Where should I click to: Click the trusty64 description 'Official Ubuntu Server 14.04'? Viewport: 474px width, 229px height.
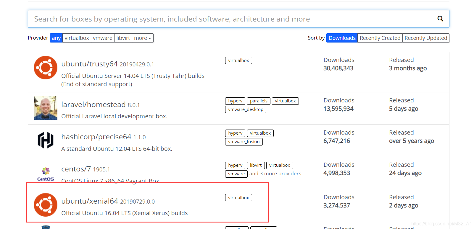tap(133, 80)
